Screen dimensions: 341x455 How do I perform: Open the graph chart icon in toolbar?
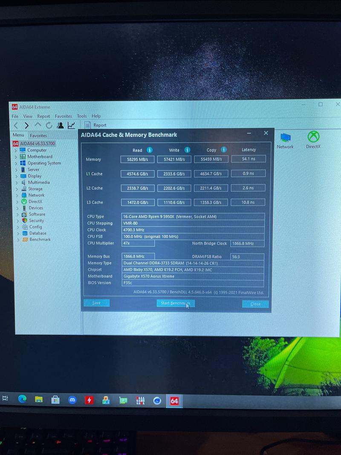pyautogui.click(x=71, y=125)
